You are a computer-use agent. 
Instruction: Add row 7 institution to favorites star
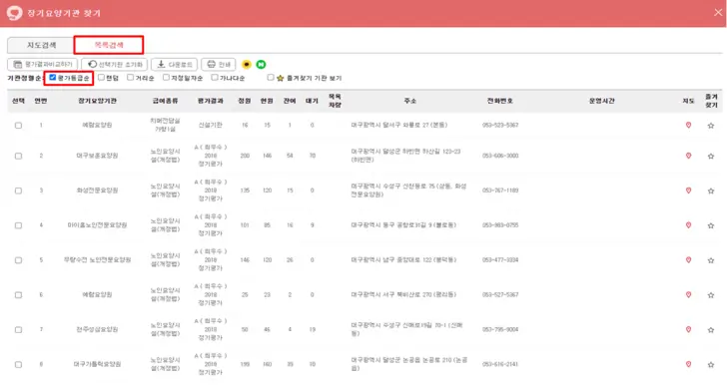click(711, 330)
